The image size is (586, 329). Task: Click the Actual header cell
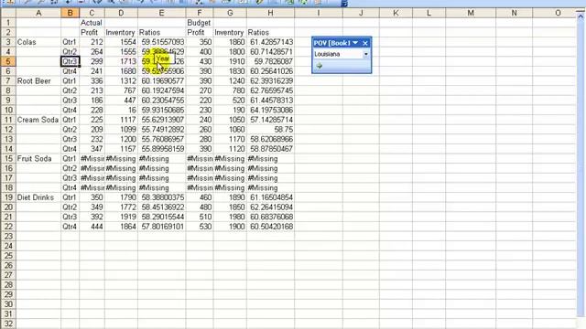click(92, 23)
